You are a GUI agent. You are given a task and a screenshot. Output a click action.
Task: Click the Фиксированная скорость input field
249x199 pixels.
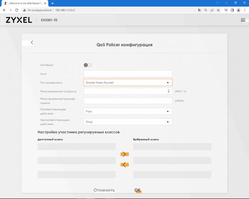click(128, 91)
